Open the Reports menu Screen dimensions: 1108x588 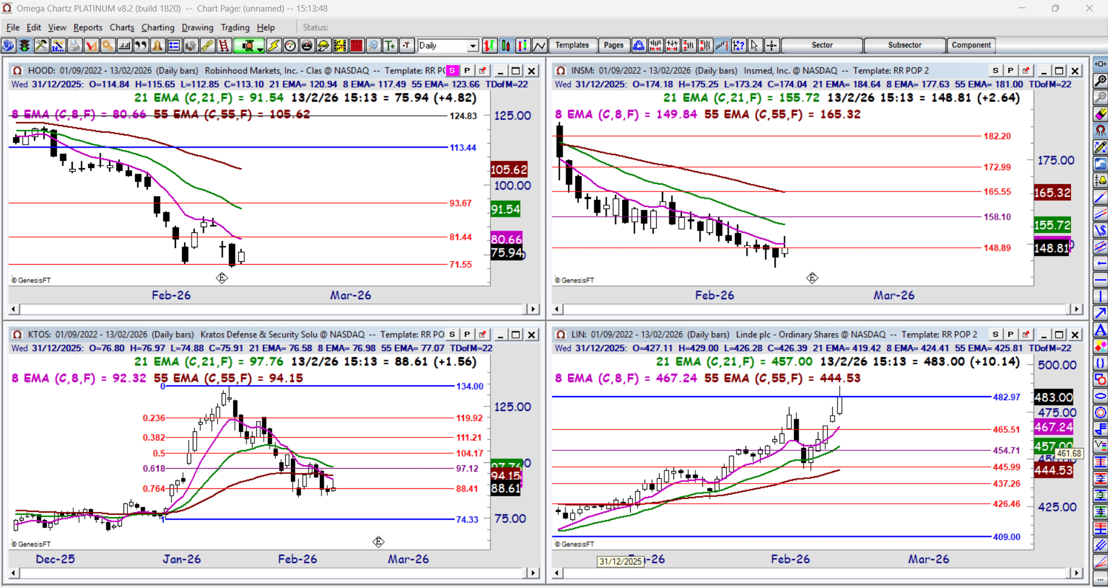[88, 28]
